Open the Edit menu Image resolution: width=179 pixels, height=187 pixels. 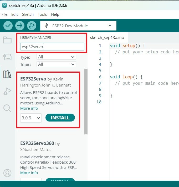(x=14, y=14)
